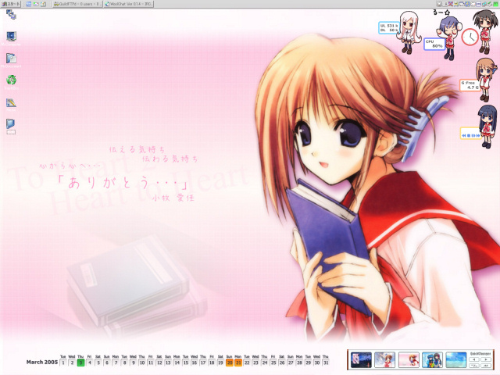
Task: Click the leftmost system tray icon
Action: tap(439, 4)
